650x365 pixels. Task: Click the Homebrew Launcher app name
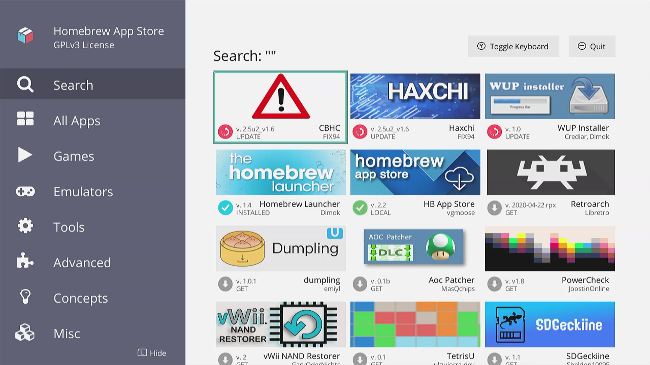tap(300, 204)
